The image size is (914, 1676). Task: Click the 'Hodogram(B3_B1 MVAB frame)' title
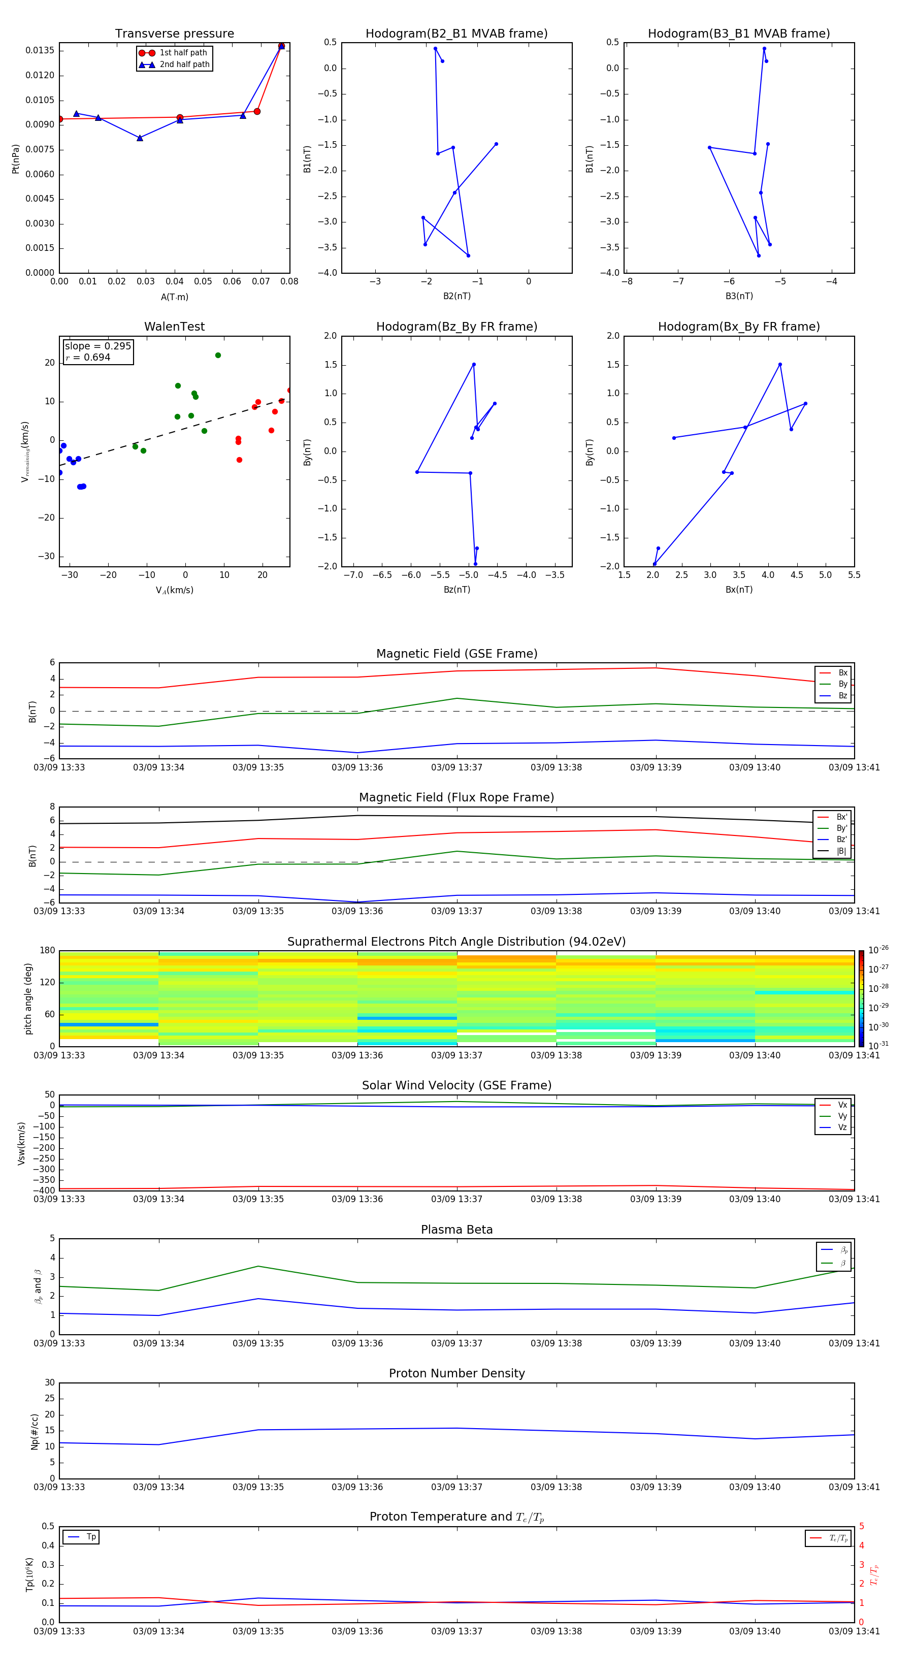pos(739,34)
